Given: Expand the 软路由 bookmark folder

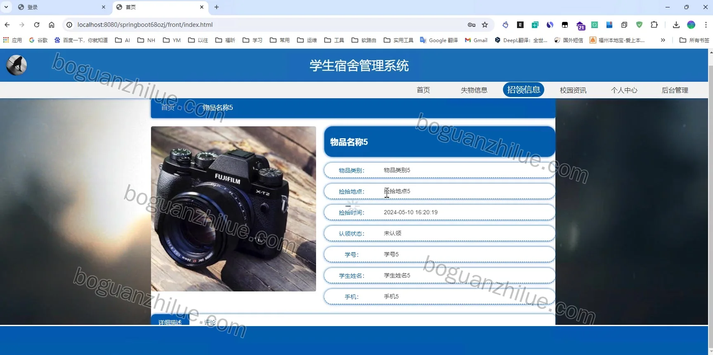Looking at the screenshot, I should (x=364, y=40).
